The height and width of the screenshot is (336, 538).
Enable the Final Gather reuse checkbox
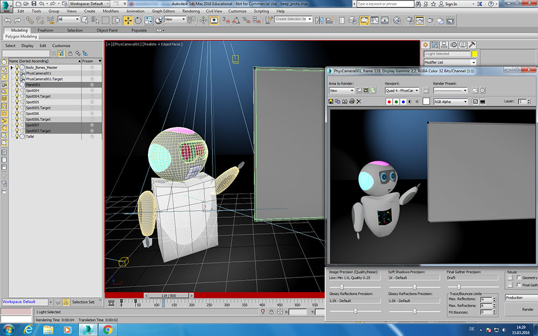coord(518,285)
